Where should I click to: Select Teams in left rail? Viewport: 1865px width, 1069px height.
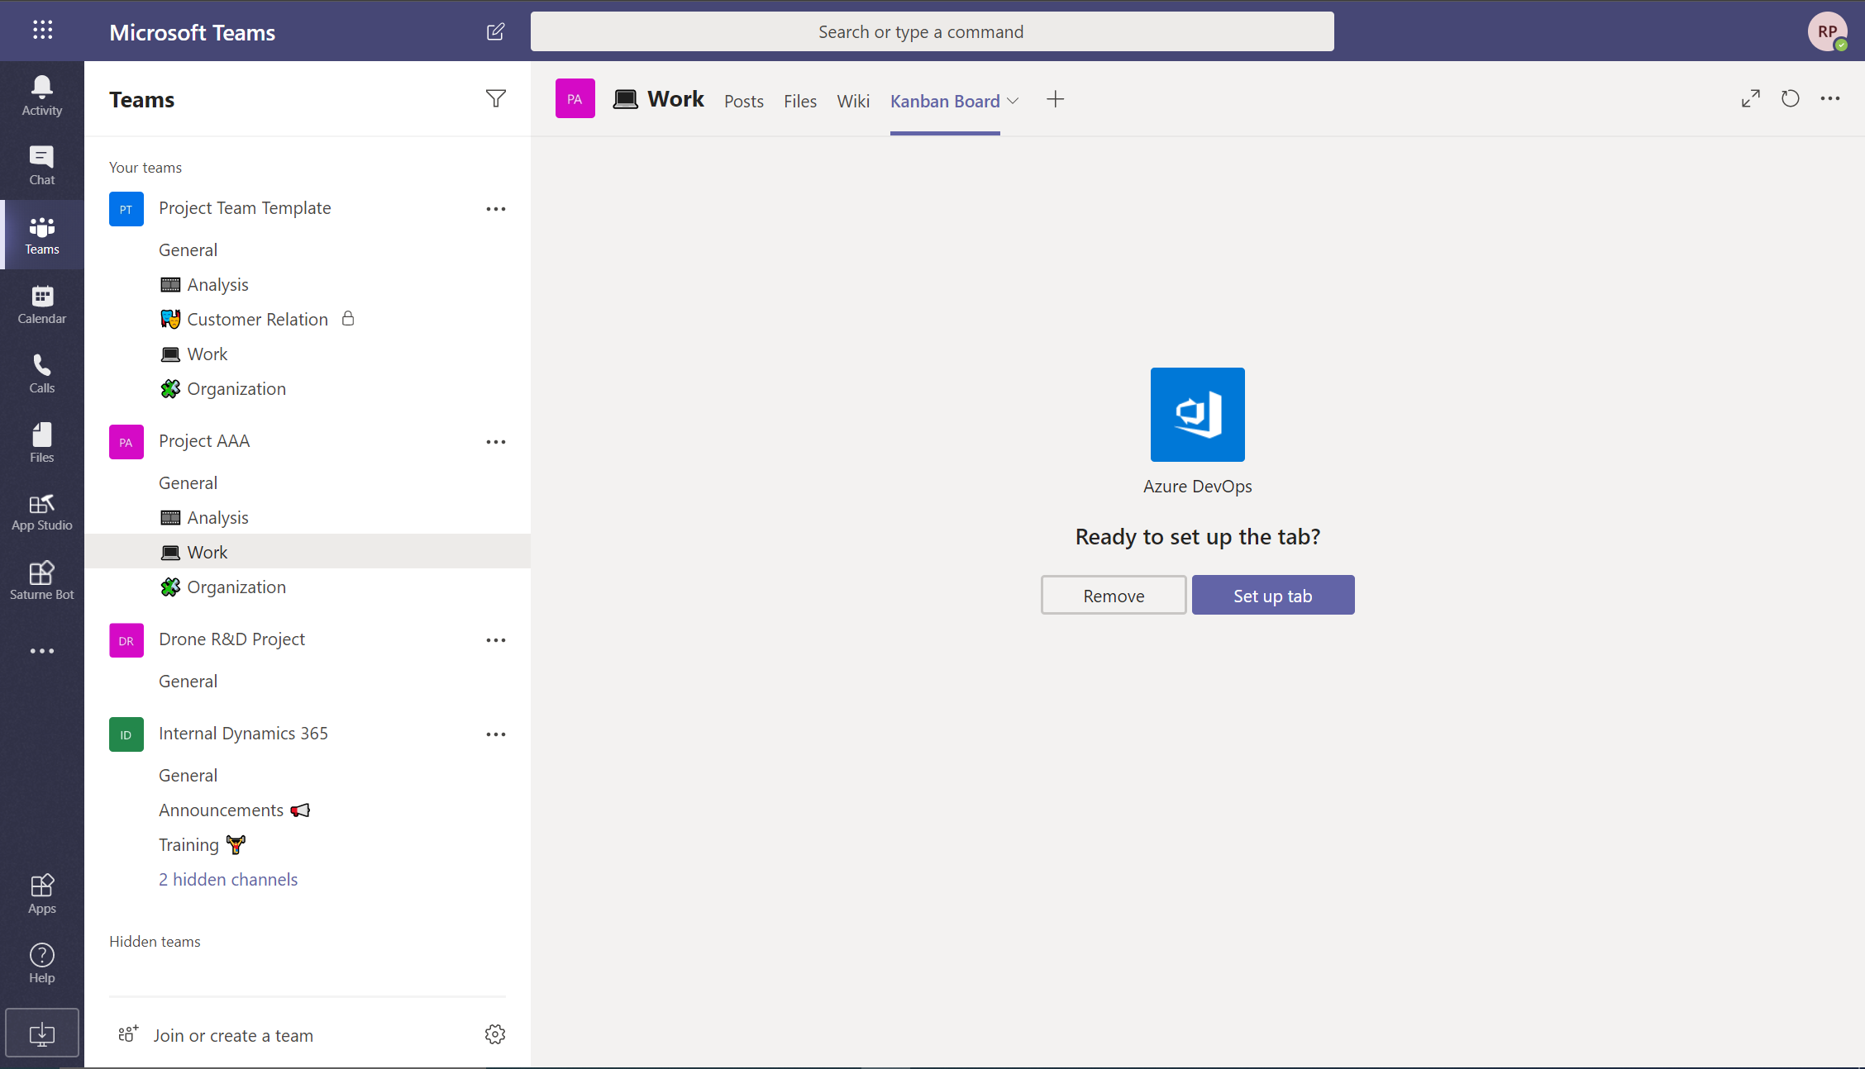[42, 235]
